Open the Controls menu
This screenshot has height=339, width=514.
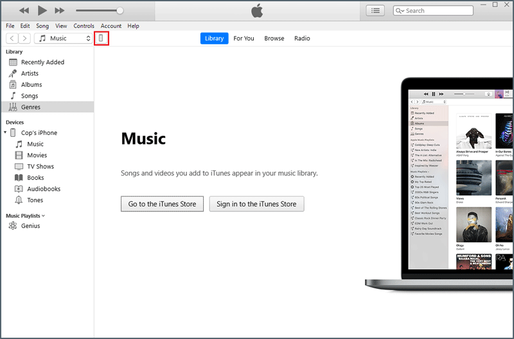84,26
